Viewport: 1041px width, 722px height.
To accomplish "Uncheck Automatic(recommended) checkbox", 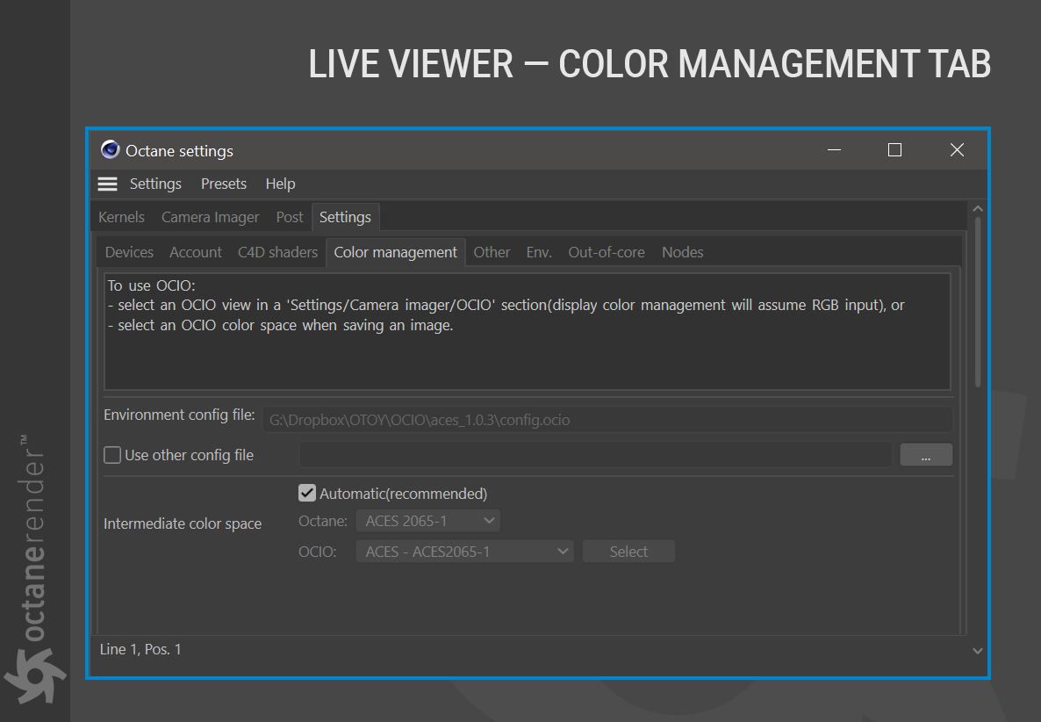I will click(306, 493).
